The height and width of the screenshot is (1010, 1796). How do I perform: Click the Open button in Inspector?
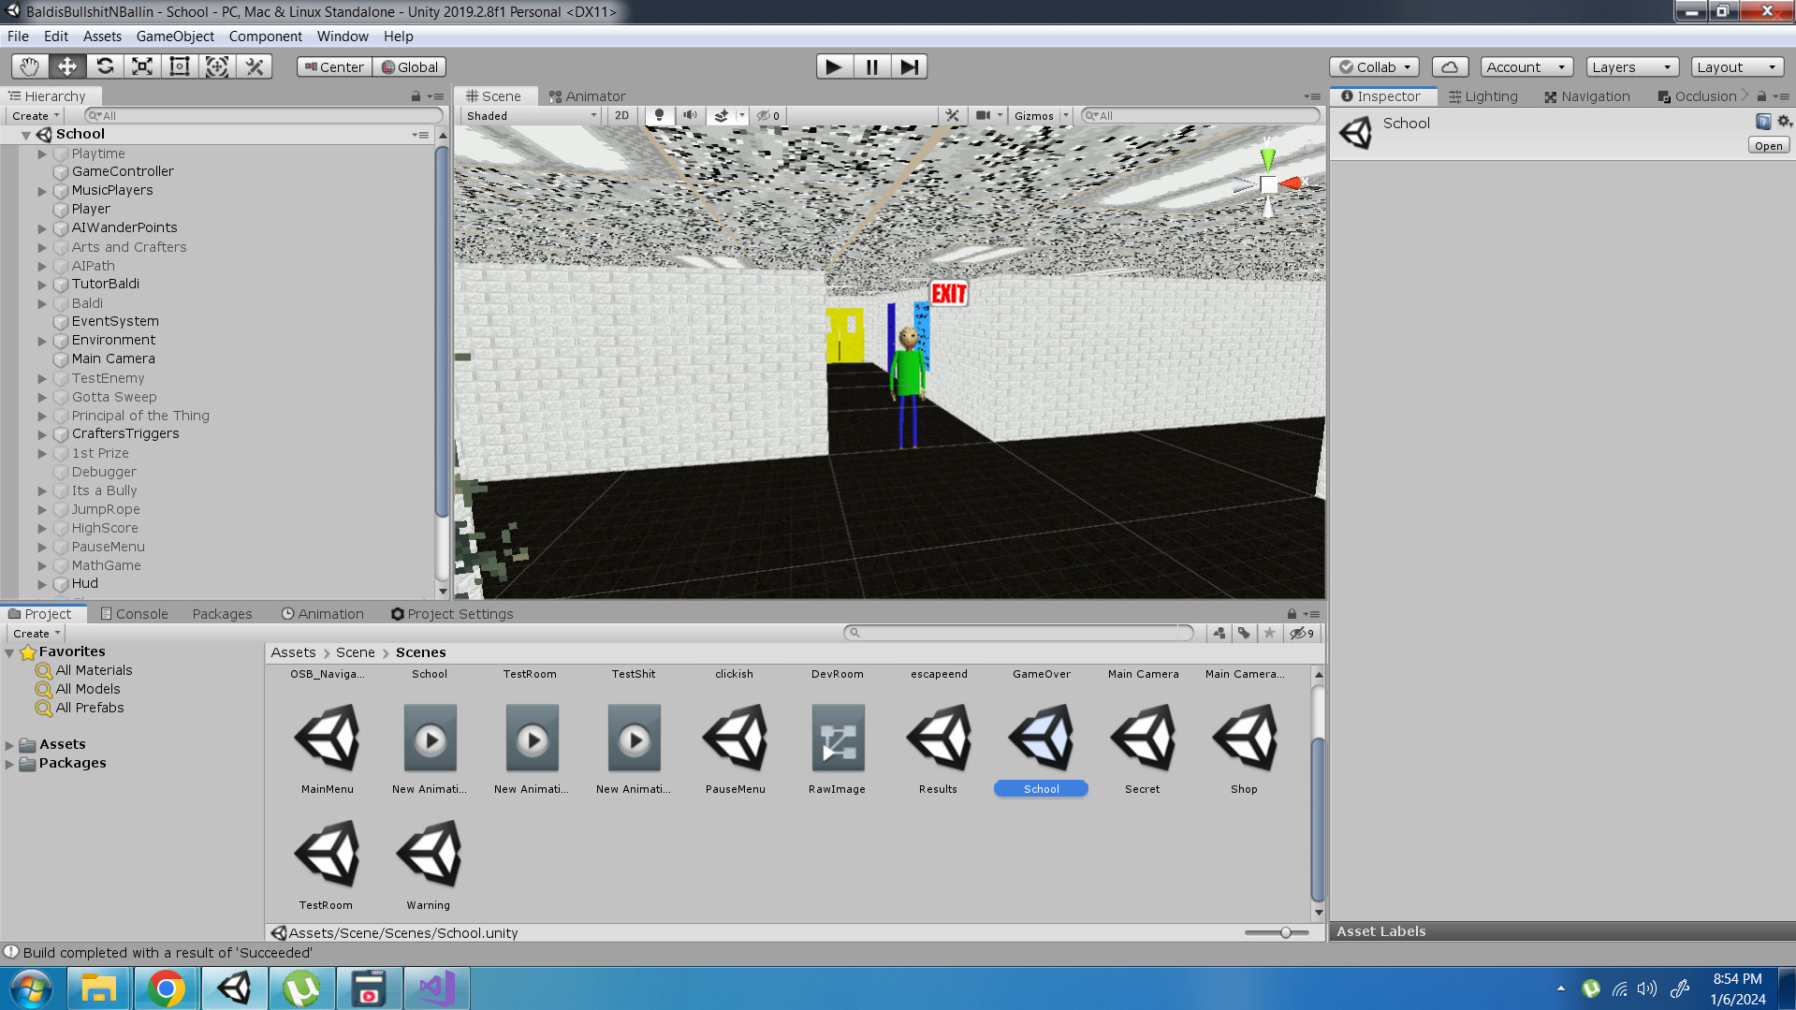click(1768, 146)
